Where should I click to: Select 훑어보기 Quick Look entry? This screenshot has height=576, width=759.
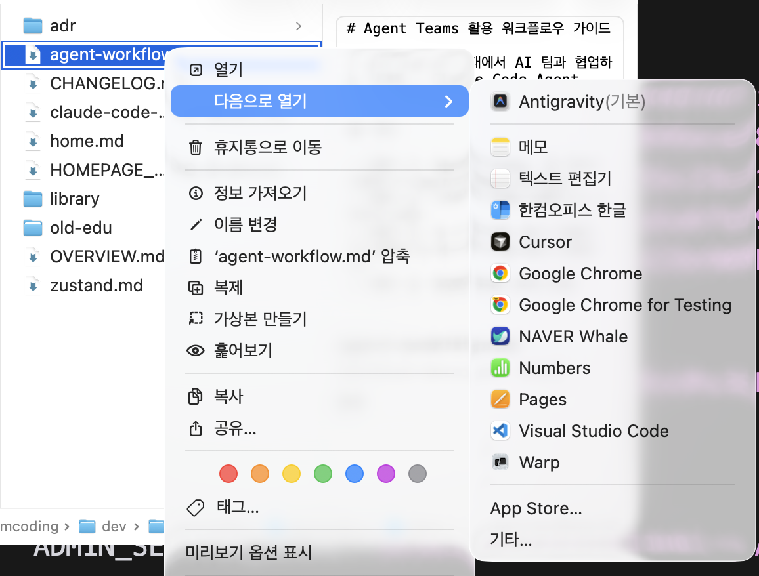click(320, 350)
